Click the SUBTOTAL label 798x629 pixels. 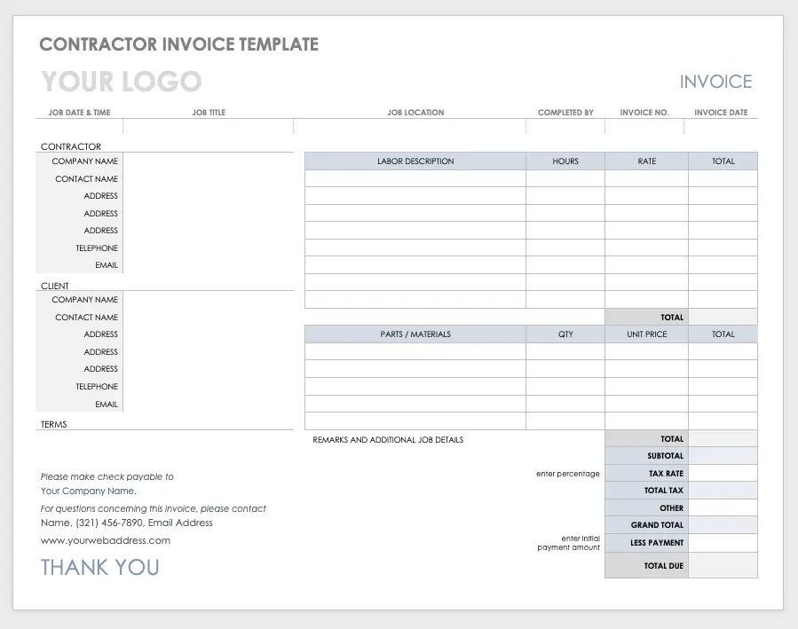(x=665, y=456)
